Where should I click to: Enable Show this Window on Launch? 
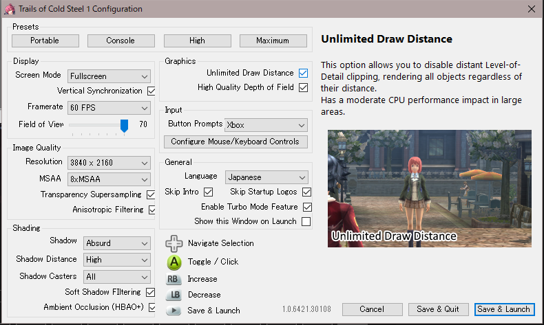click(306, 221)
